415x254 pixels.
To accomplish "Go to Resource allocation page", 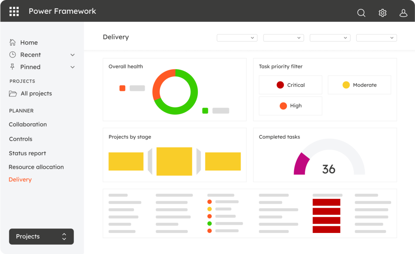I will pos(36,167).
